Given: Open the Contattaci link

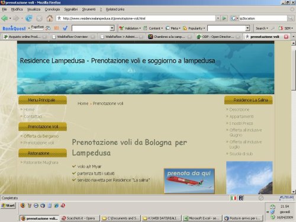Looking at the screenshot, I should 33,117.
